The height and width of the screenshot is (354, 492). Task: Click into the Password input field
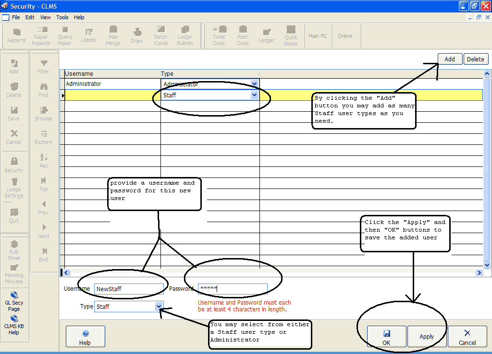point(233,289)
